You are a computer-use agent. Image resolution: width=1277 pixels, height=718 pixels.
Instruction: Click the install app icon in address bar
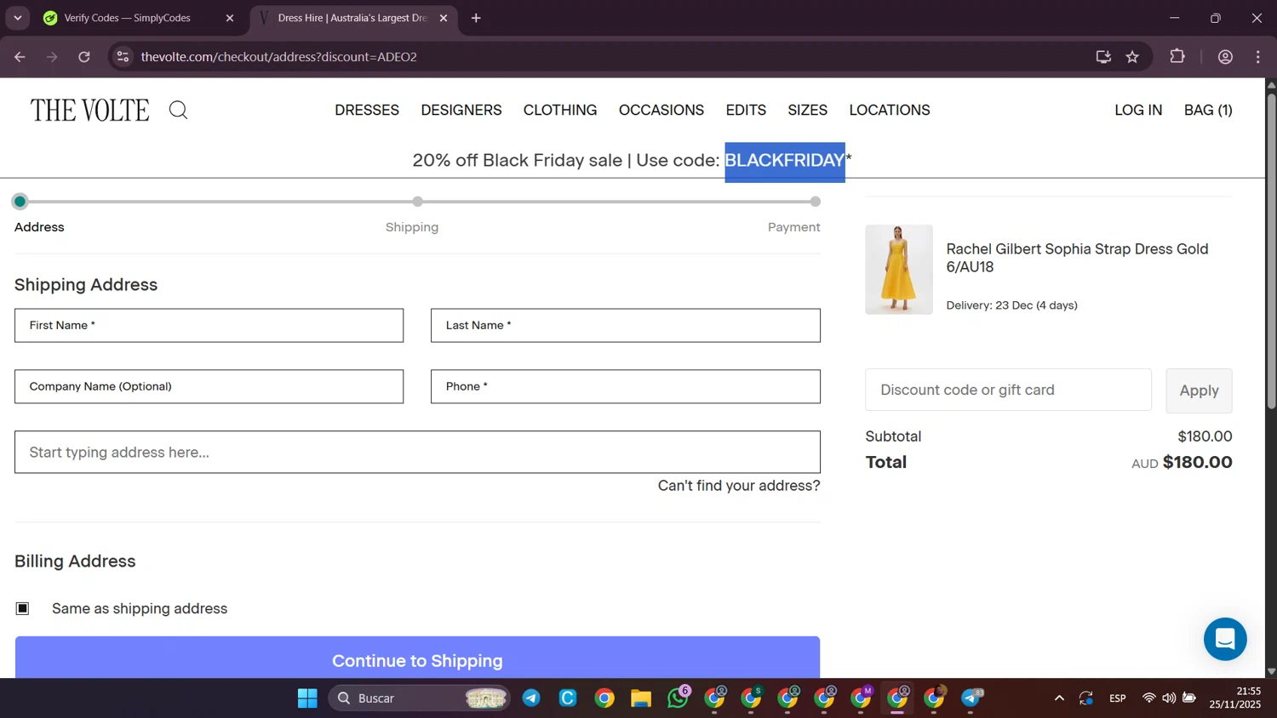[x=1103, y=57]
